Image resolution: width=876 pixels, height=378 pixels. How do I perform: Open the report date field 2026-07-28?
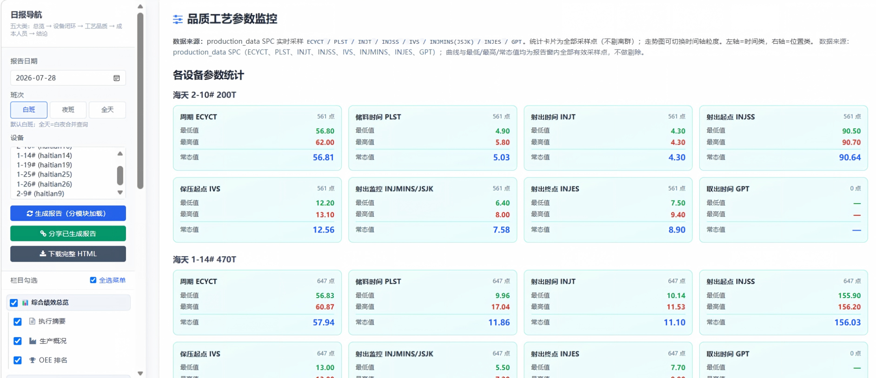click(68, 78)
